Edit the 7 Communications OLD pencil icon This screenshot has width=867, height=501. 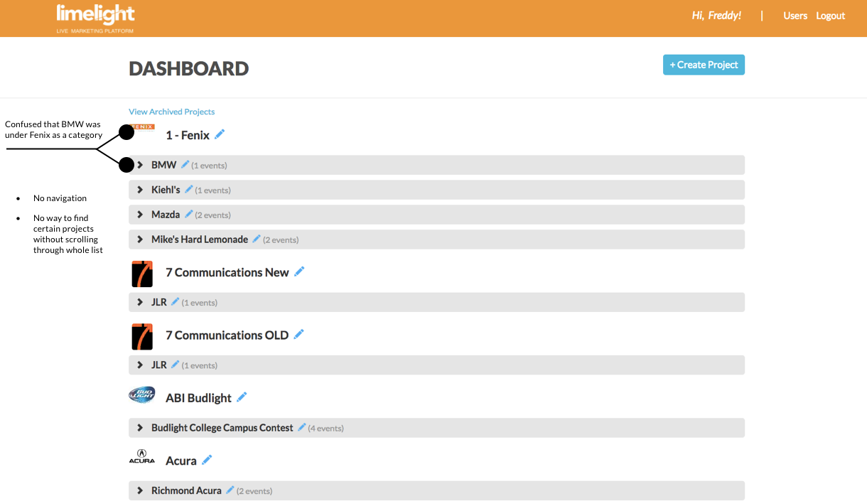(x=298, y=334)
